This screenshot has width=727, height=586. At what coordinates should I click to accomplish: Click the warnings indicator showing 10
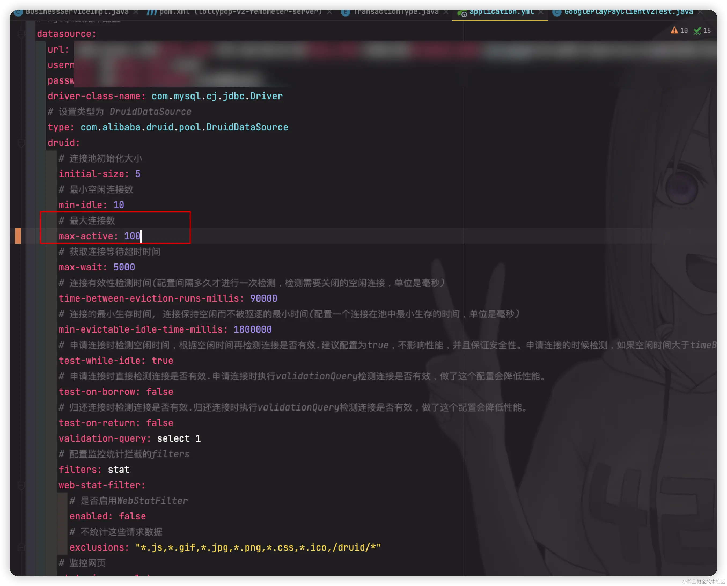click(x=679, y=30)
